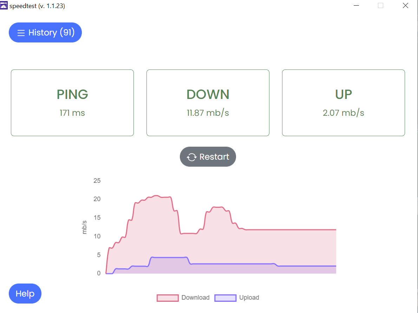Select the PING heading in the result card

(x=72, y=94)
